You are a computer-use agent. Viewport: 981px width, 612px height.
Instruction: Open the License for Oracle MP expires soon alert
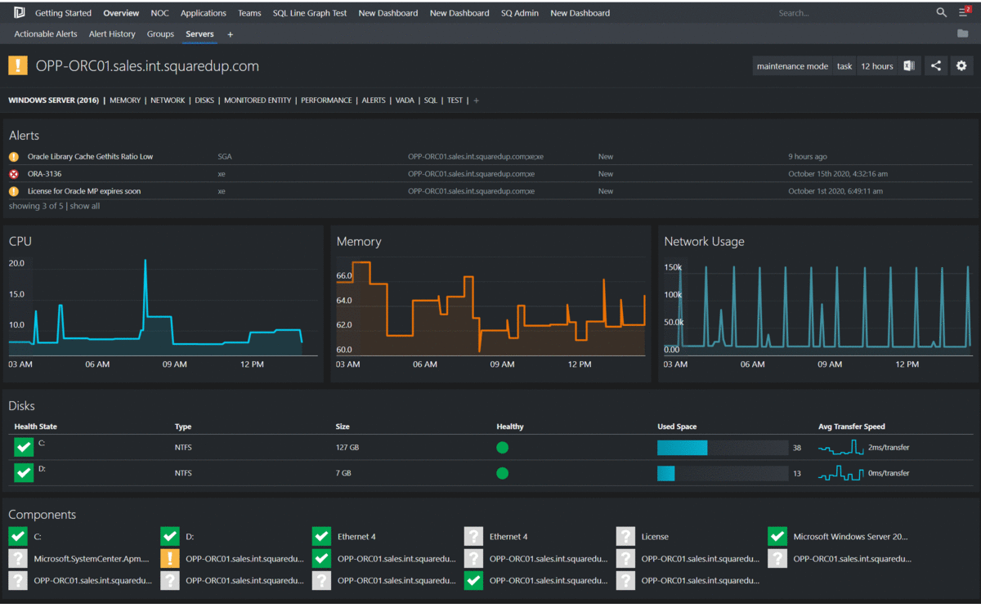pyautogui.click(x=84, y=191)
